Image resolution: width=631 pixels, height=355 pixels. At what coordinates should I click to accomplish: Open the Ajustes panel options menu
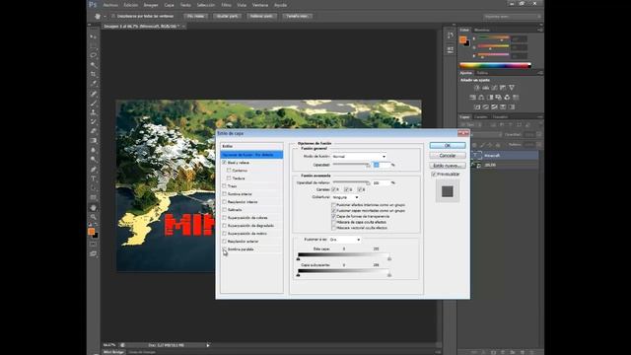point(539,73)
